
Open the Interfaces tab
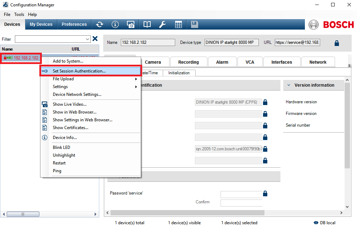coord(281,62)
